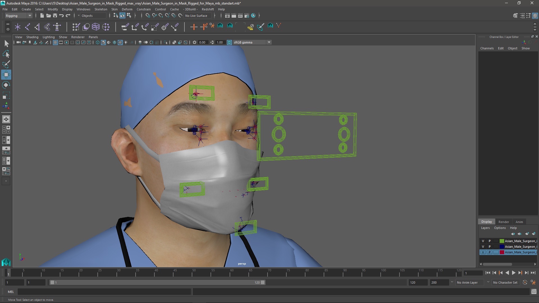
Task: Toggle Textured display in viewport toolbar
Action: (x=120, y=42)
